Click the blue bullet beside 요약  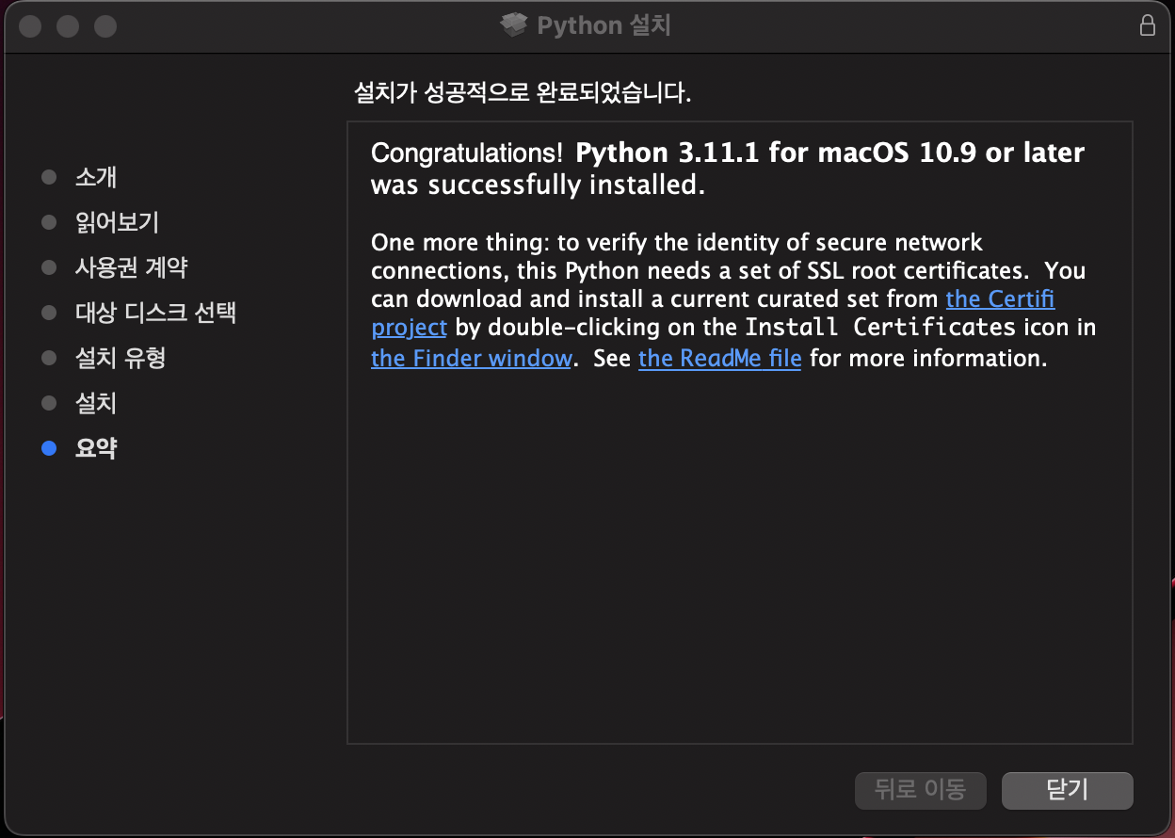50,449
